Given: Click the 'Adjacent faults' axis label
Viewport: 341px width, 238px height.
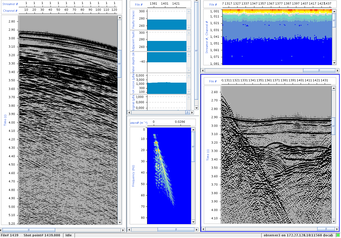Looking at the screenshot, I should tap(133, 41).
